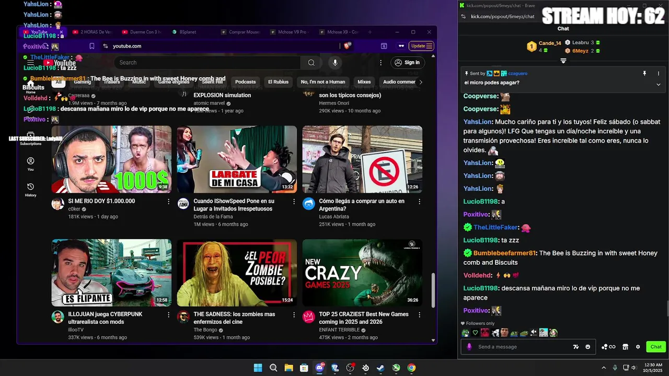Switch to 'Mchose X9' browser tab
The height and width of the screenshot is (376, 669).
[339, 32]
